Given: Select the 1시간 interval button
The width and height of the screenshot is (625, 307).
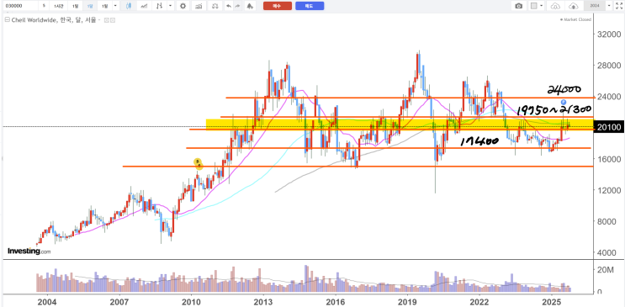Looking at the screenshot, I should point(58,6).
